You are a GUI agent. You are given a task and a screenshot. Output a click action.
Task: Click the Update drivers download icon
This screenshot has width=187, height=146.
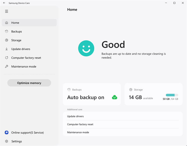(x=6, y=49)
